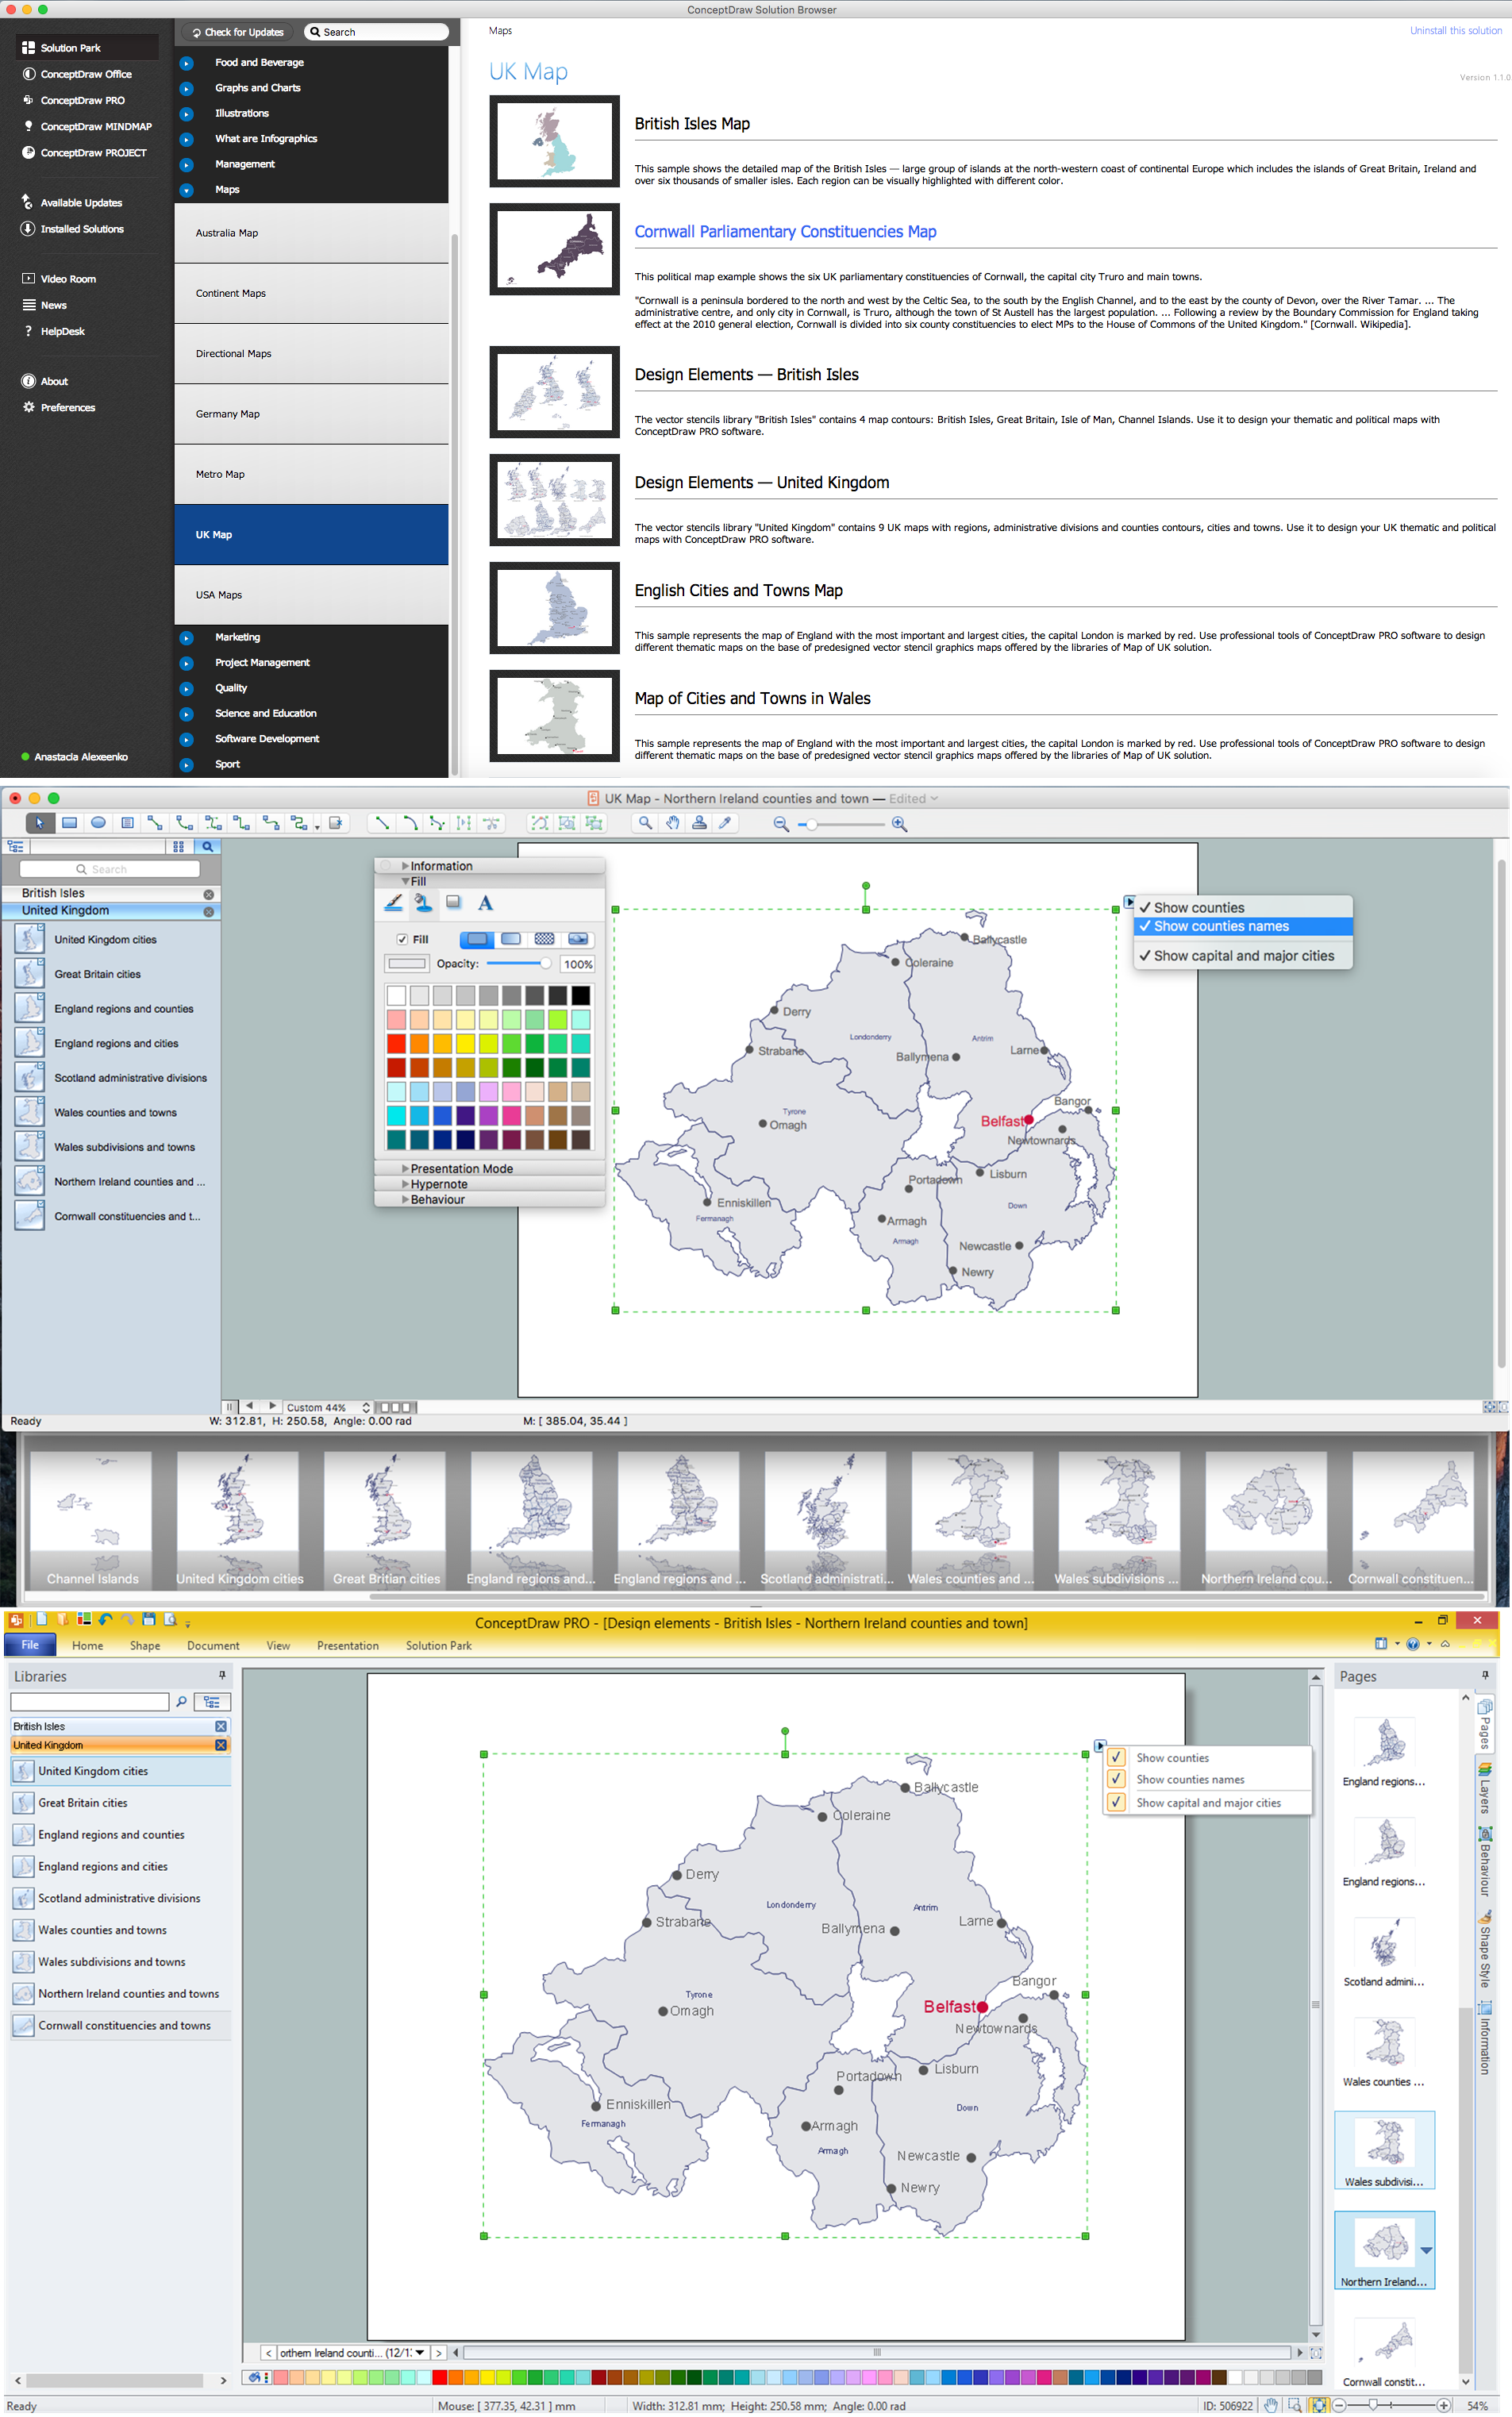The width and height of the screenshot is (1512, 2417).
Task: Select the pointer arrow tool in Mac toolbar
Action: coord(40,823)
